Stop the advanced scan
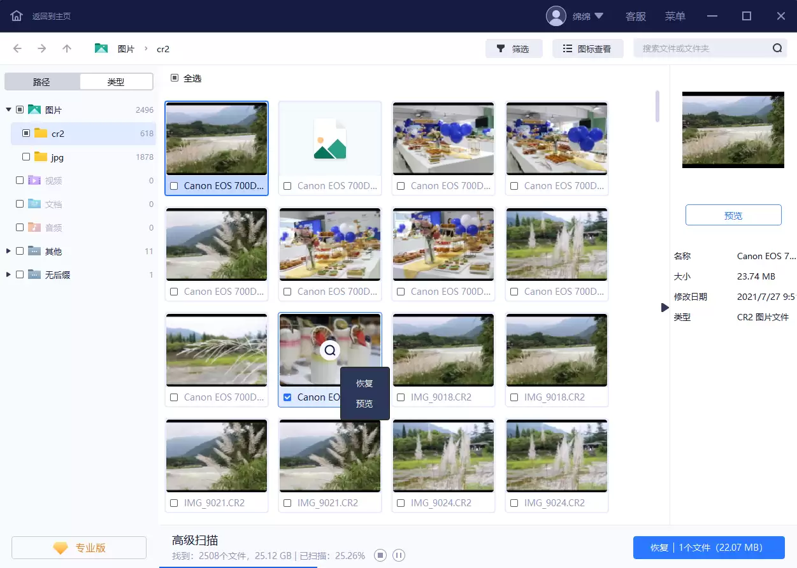 380,555
